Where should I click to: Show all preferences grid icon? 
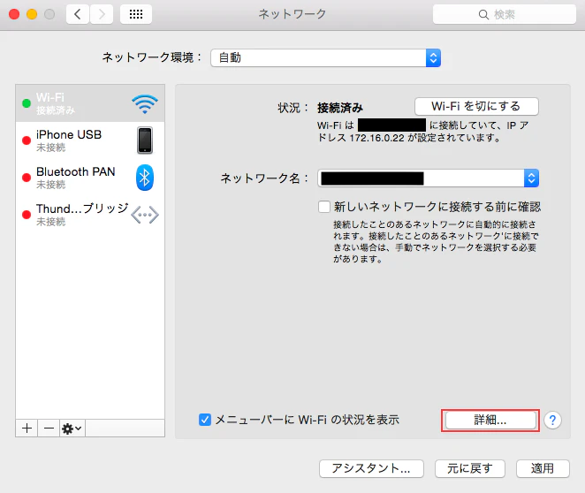click(136, 14)
